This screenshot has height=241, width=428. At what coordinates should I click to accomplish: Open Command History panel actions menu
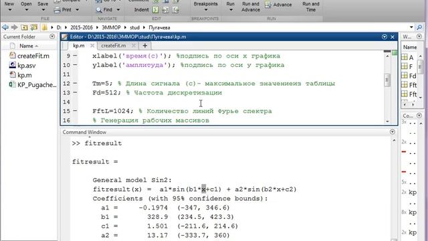tap(419, 115)
